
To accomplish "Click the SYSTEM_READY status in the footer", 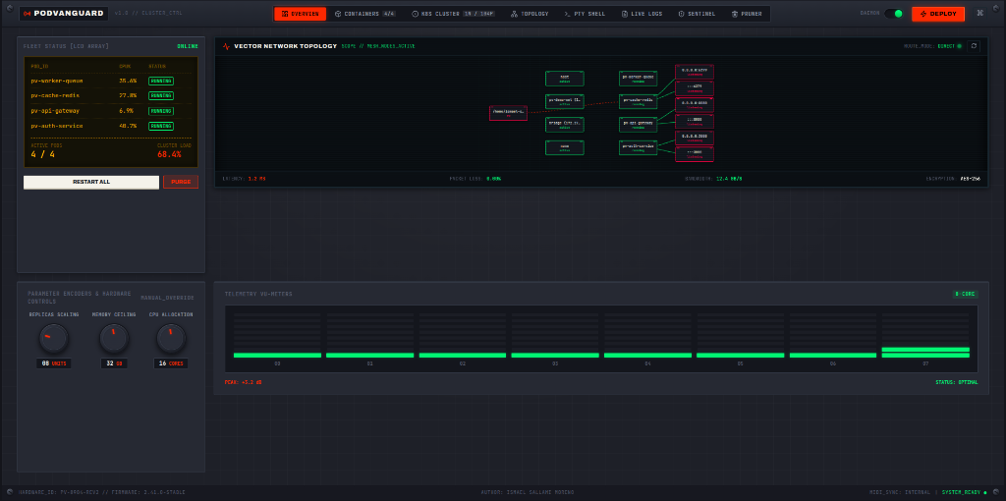I will [x=965, y=492].
